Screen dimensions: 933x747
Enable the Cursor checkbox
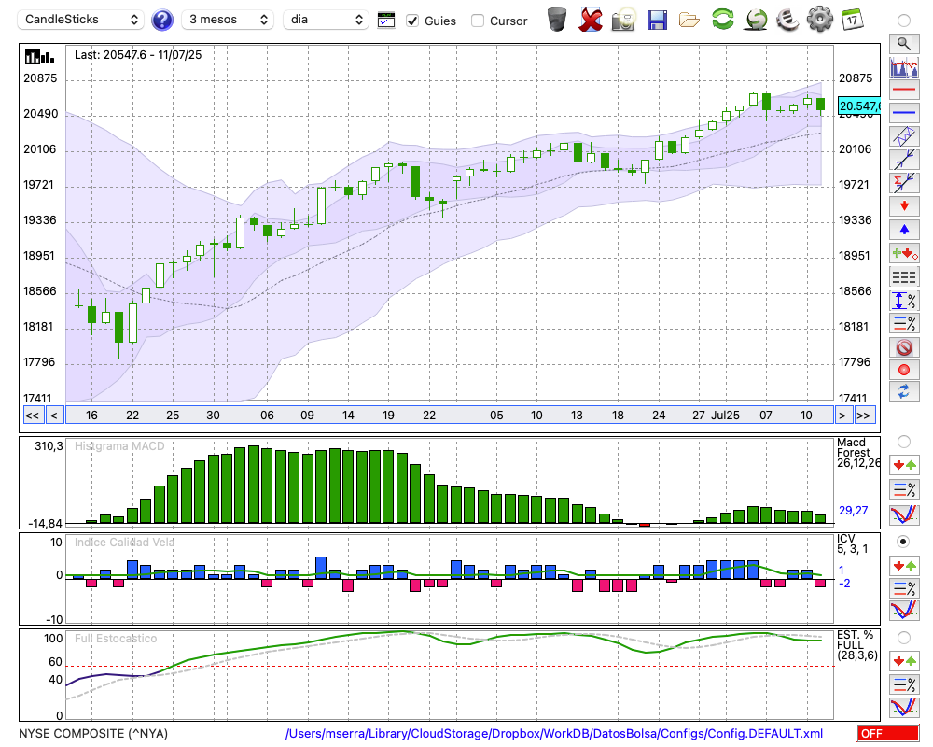[477, 21]
